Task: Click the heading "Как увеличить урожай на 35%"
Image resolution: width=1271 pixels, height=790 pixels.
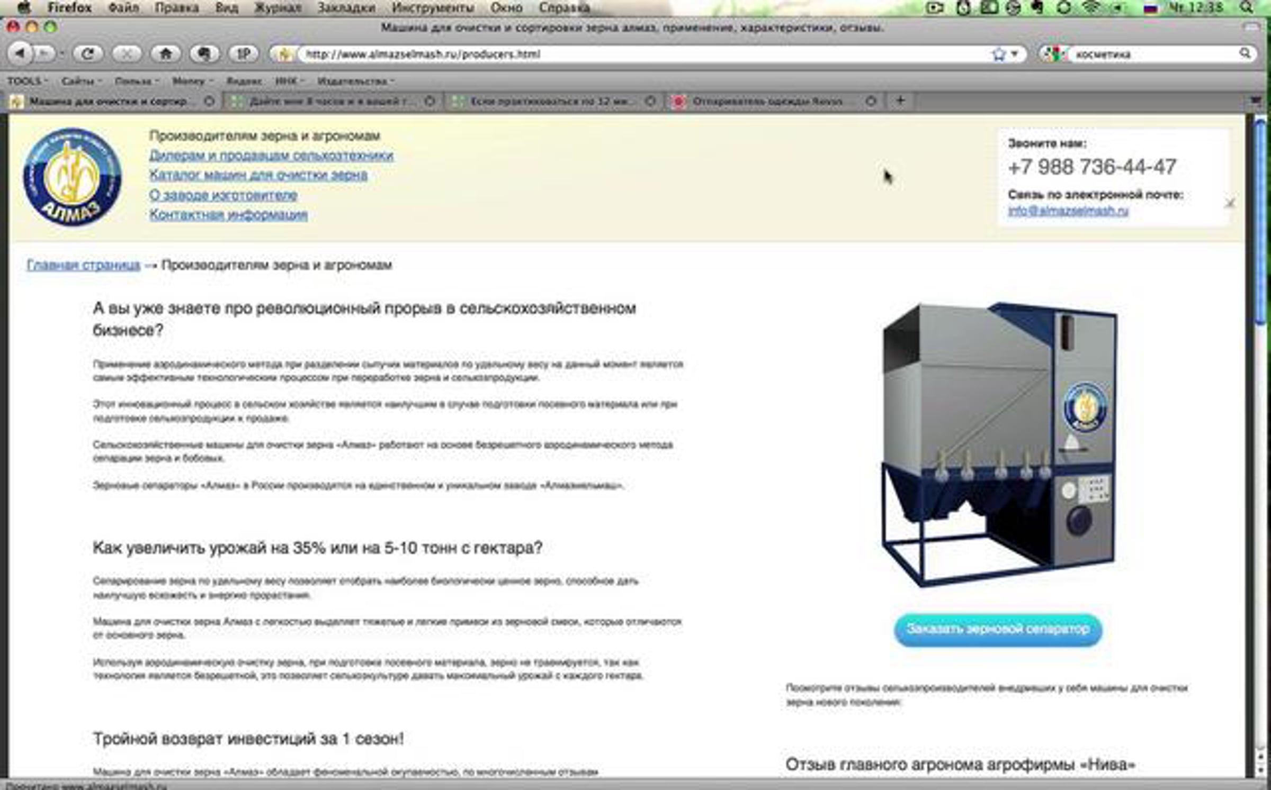Action: 318,548
